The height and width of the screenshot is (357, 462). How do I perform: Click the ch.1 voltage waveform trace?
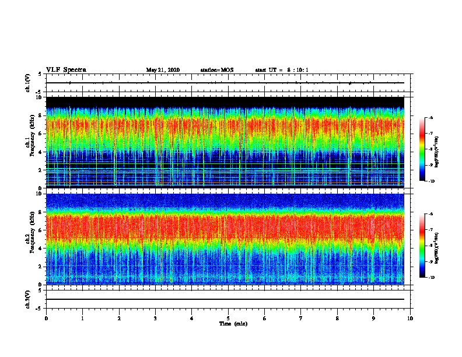coord(225,83)
